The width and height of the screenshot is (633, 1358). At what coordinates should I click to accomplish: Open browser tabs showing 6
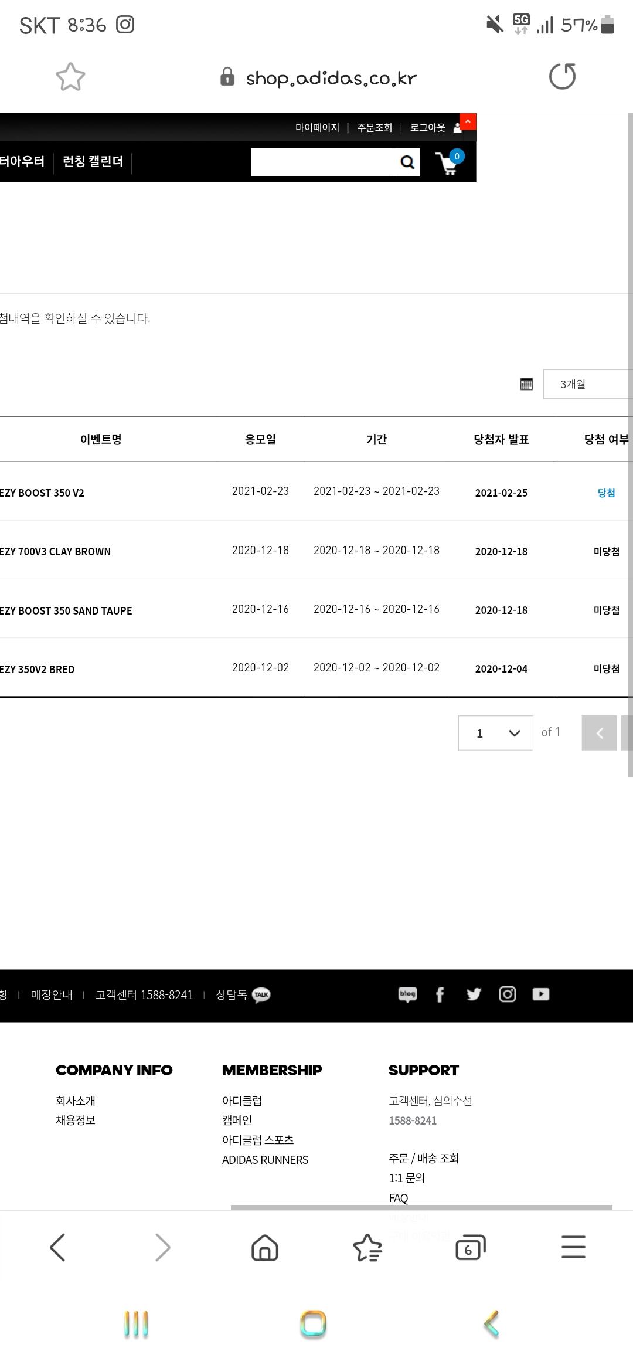click(x=471, y=1247)
